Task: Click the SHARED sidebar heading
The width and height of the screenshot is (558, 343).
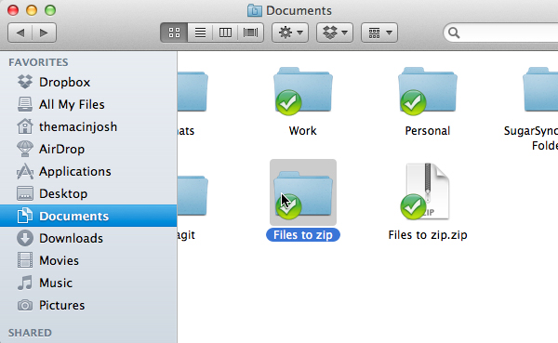Action: (30, 333)
